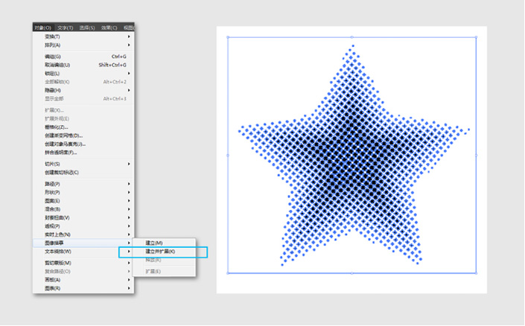Expand the 排列(A) arrange submenu

point(53,45)
